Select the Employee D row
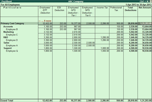This screenshot has height=102, width=152. [x=76, y=40]
